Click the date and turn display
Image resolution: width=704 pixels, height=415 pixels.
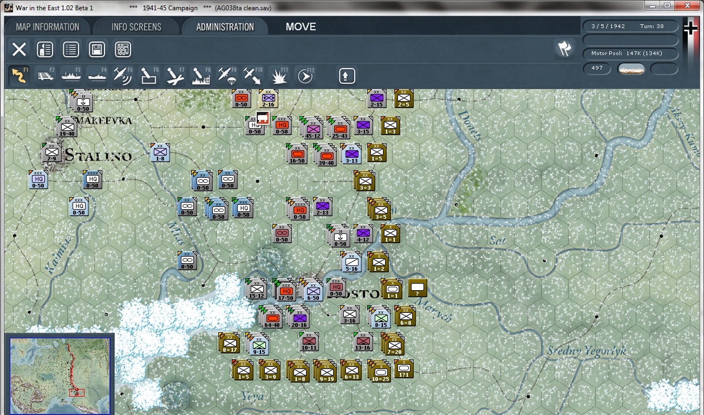coord(630,26)
